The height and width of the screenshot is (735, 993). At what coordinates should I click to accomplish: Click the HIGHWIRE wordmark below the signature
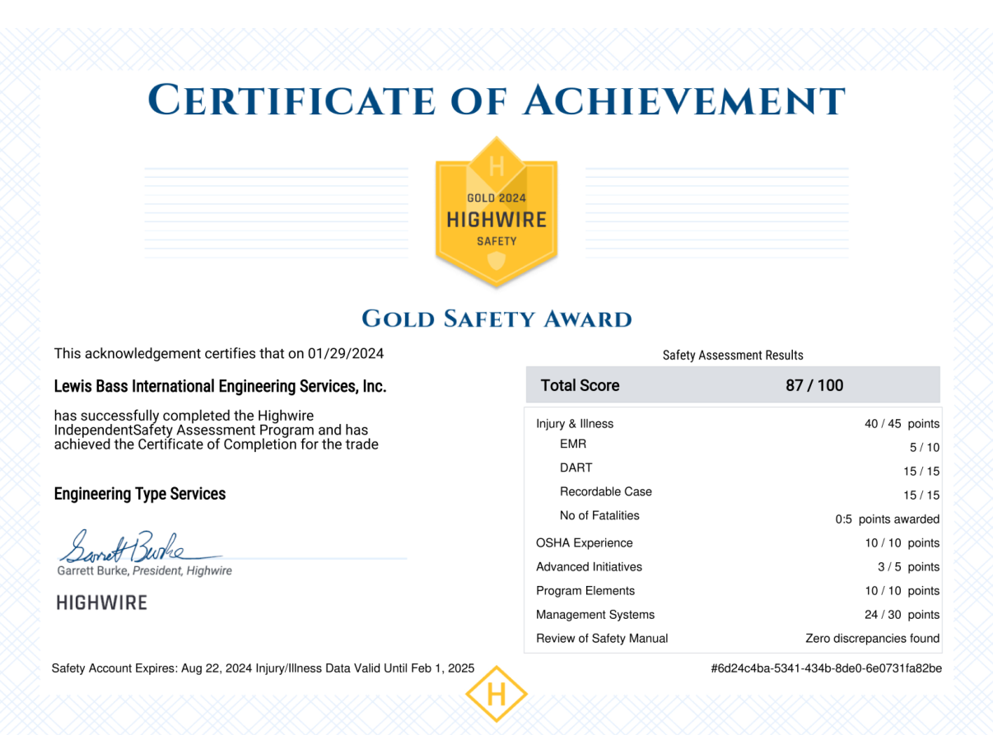point(102,602)
